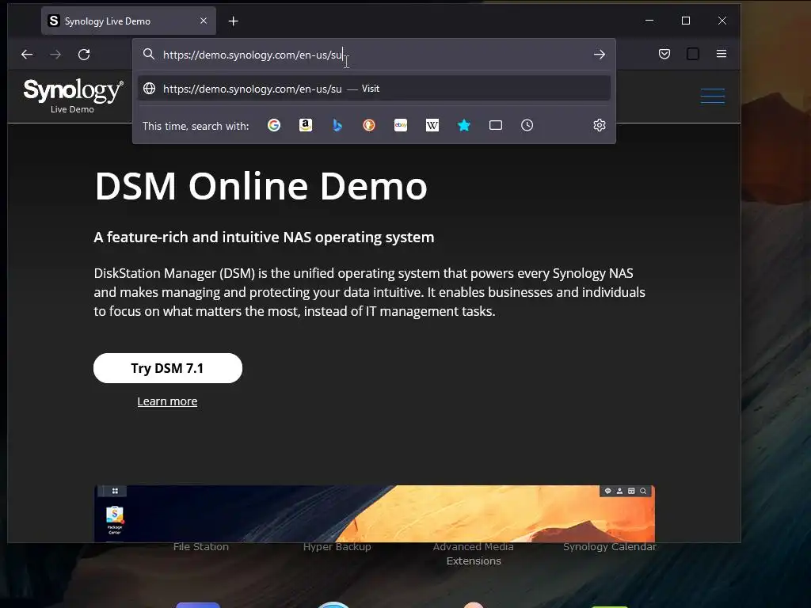Minimize the browser window

click(x=649, y=21)
